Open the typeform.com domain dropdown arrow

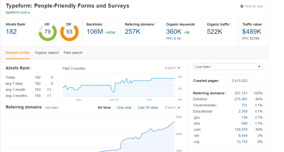click(x=29, y=13)
